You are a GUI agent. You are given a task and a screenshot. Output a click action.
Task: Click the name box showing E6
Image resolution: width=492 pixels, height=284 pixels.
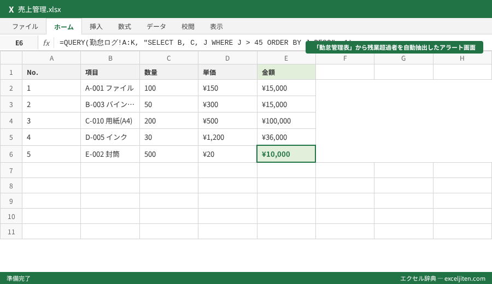pyautogui.click(x=19, y=43)
